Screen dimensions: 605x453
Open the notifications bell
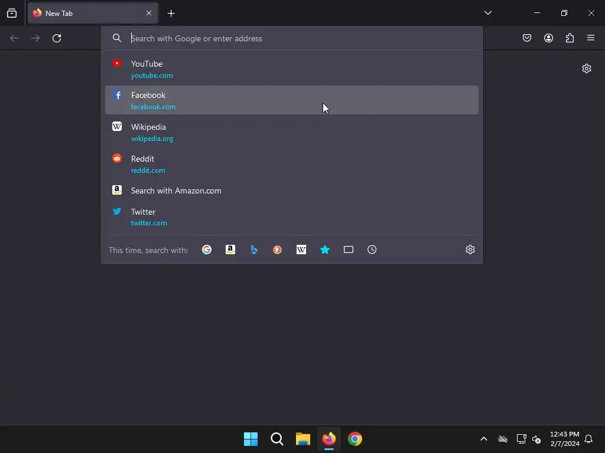[x=589, y=439]
